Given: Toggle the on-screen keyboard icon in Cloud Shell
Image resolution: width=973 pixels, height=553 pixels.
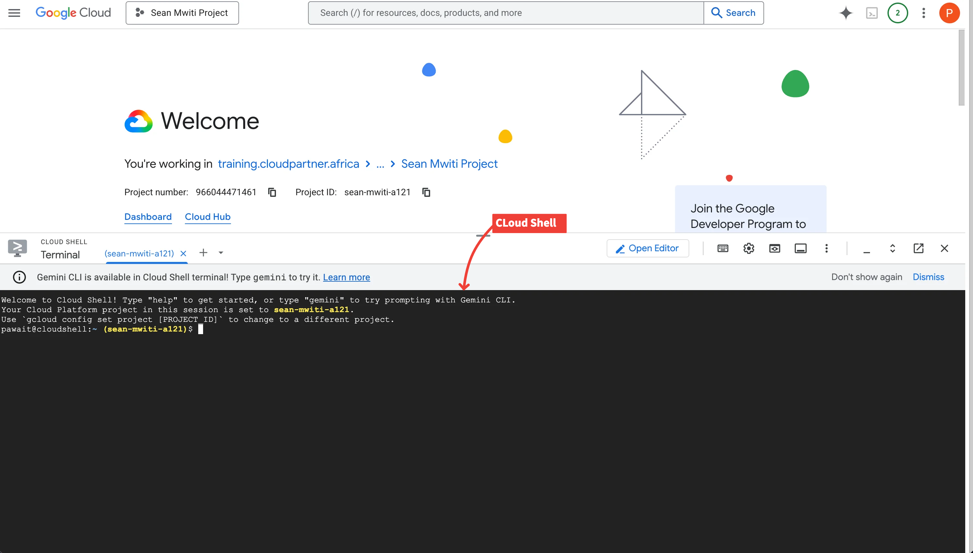Looking at the screenshot, I should (x=723, y=248).
